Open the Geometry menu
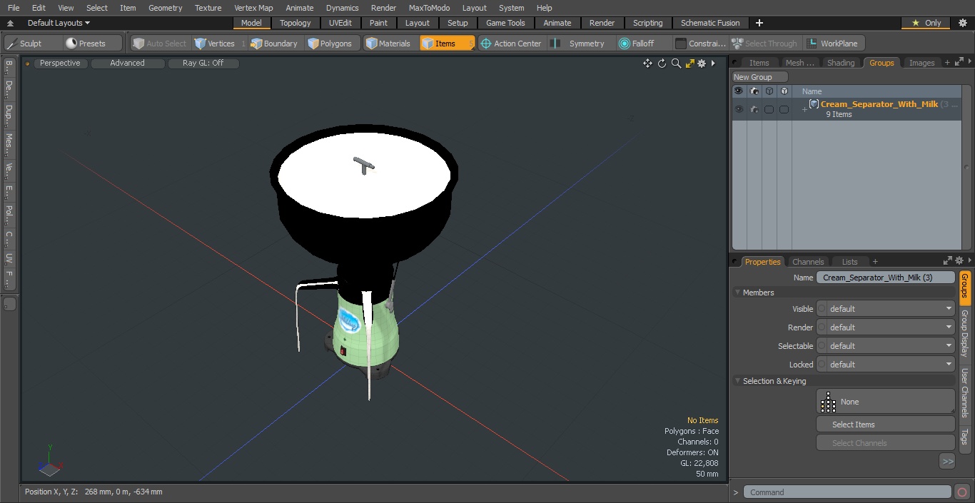Viewport: 975px width, 503px height. [x=165, y=8]
